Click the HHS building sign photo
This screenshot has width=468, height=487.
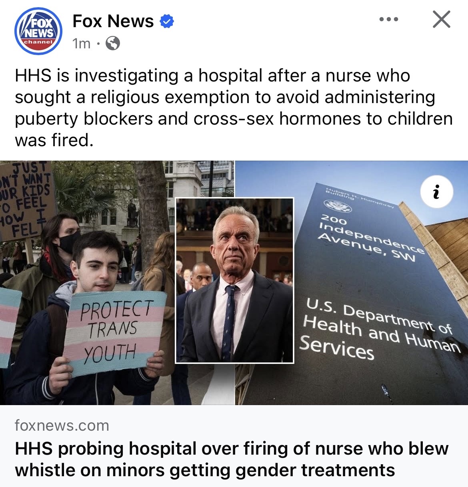(x=351, y=283)
